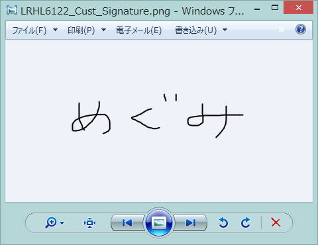Fit image to window icon
Image resolution: width=318 pixels, height=245 pixels.
(x=89, y=223)
